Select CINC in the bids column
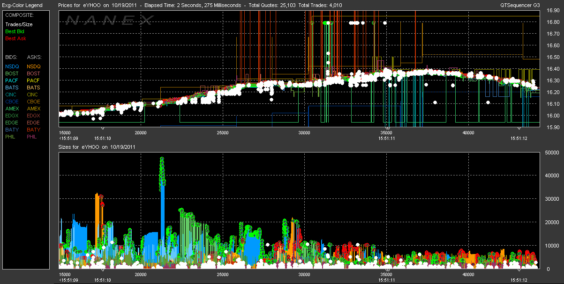This screenshot has width=564, height=284. click(12, 95)
